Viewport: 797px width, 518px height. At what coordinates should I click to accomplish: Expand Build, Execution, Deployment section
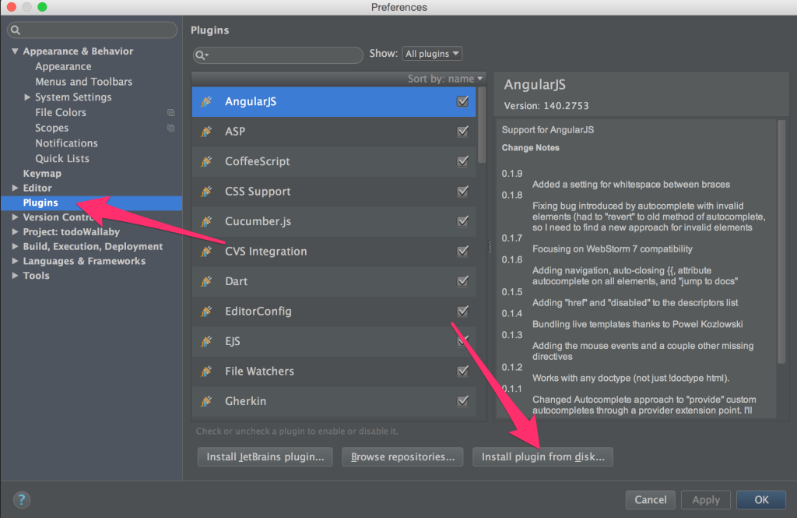pyautogui.click(x=16, y=246)
